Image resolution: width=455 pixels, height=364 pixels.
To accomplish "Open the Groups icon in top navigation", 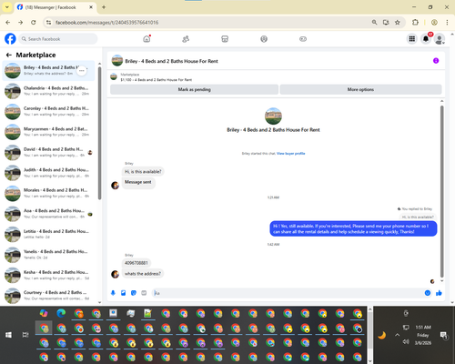I will tap(264, 39).
